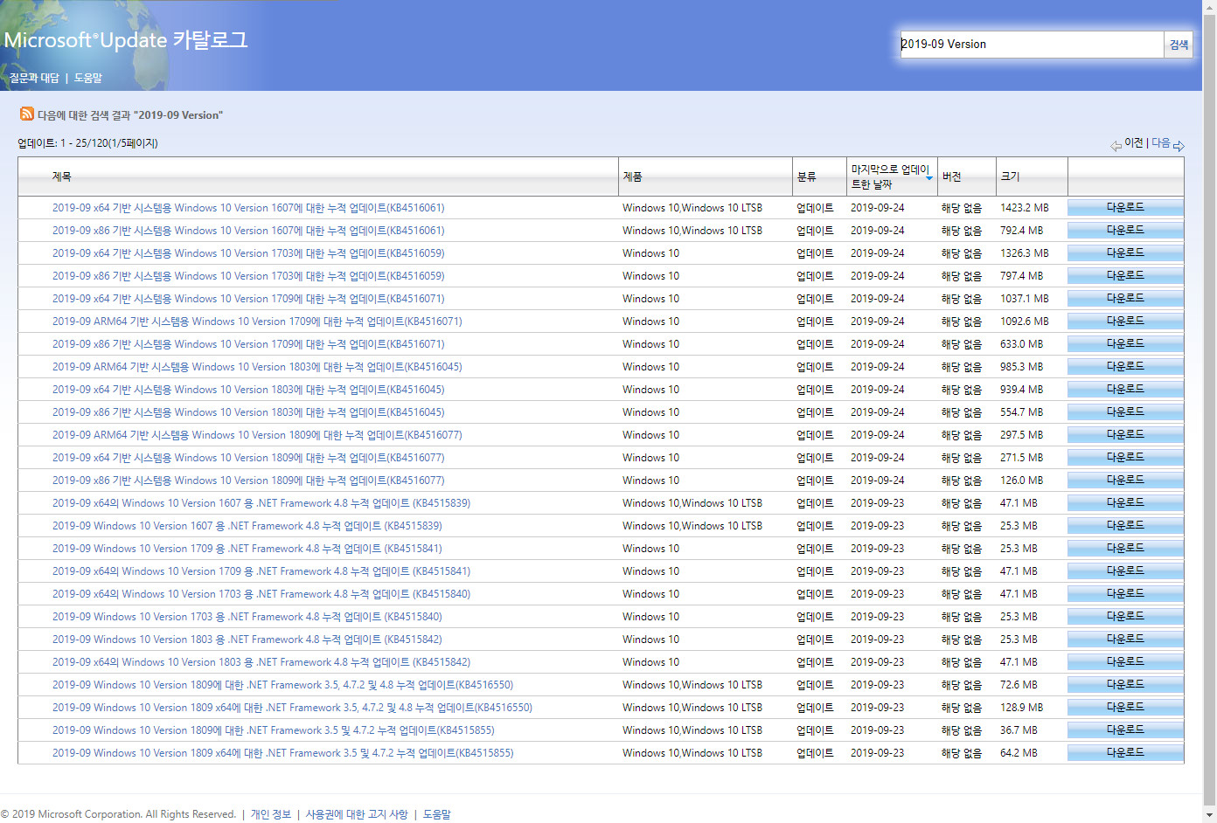This screenshot has height=823, width=1217.
Task: Sort by 마지막으로 업데이트한 날짜 header
Action: click(x=890, y=176)
